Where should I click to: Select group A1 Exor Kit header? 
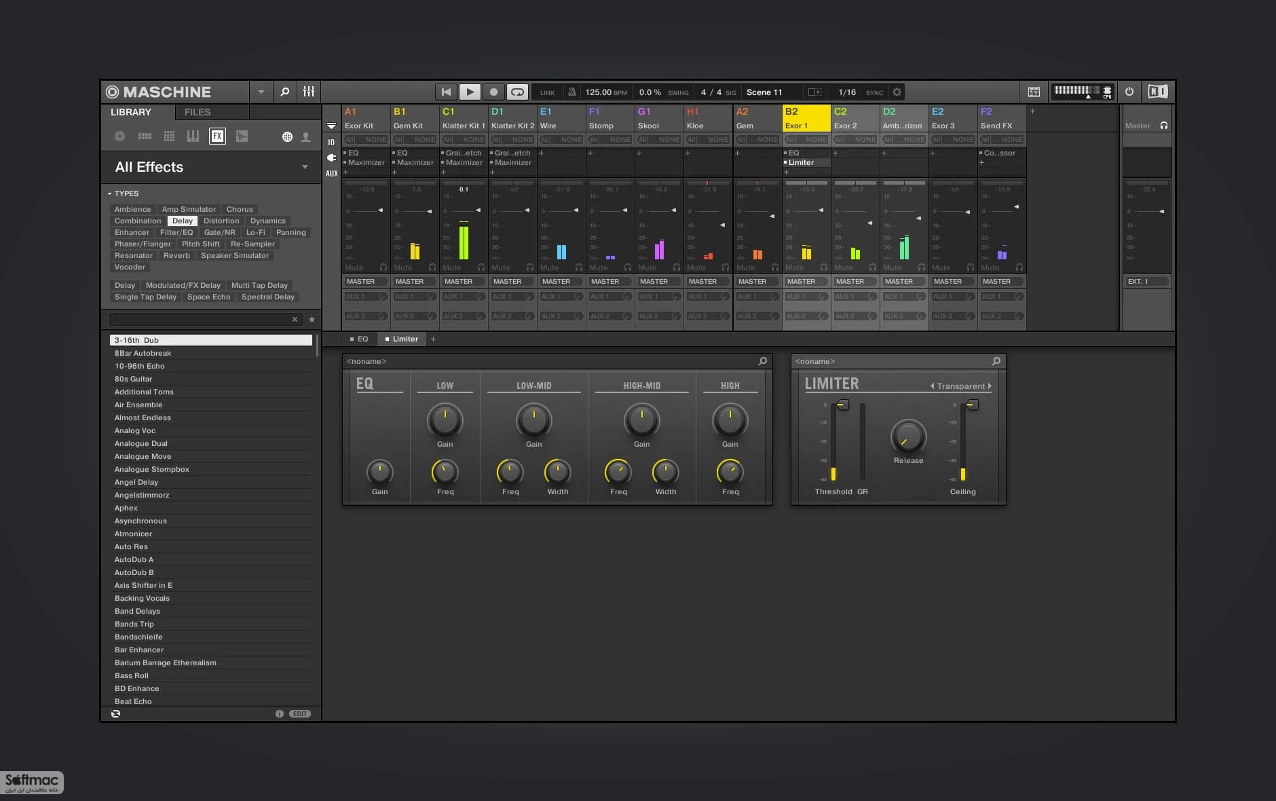[x=367, y=118]
